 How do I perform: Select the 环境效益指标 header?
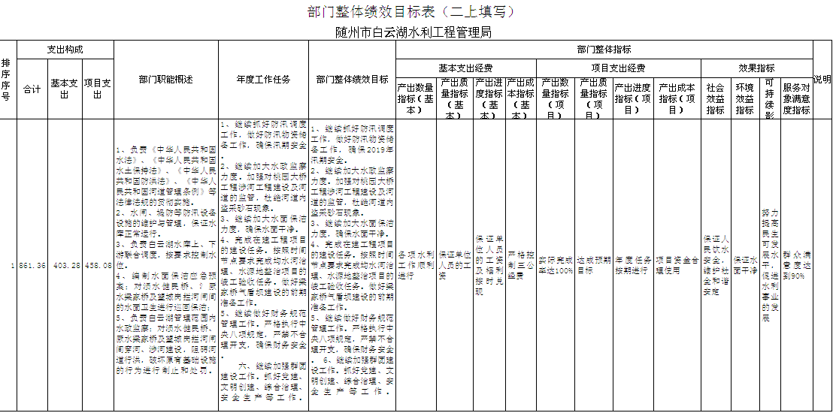tap(744, 98)
